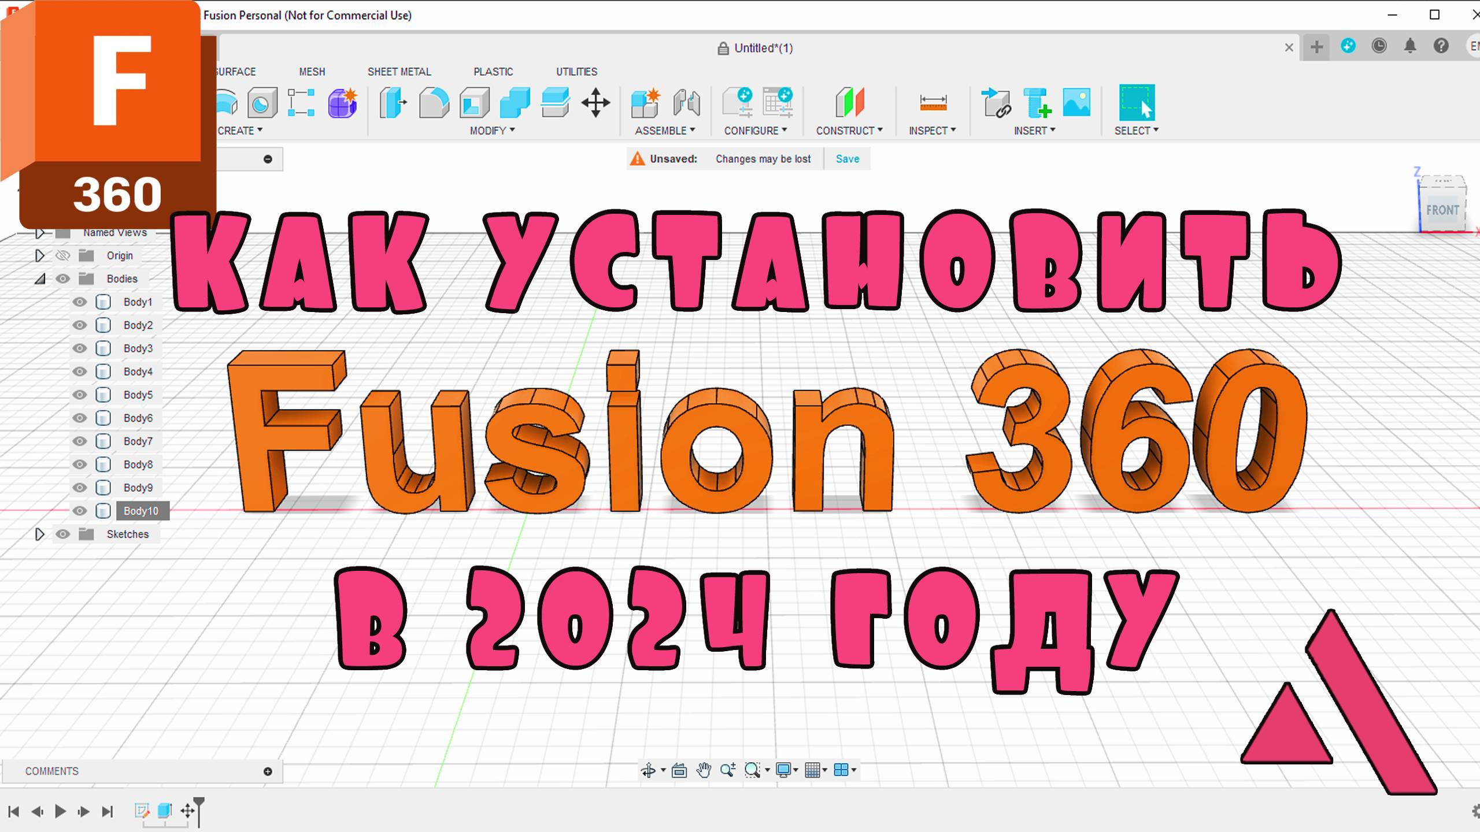Expand the COMMENTS panel
1480x832 pixels.
(268, 771)
